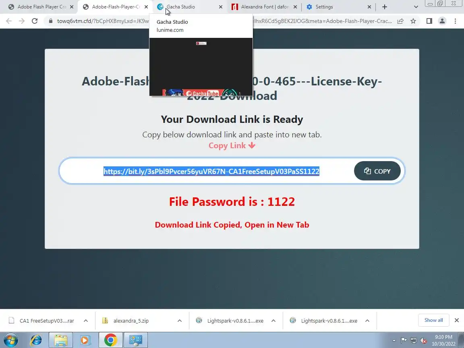464x348 pixels.
Task: Expand options for CA1 FreeSetupV03 rar
Action: 86,321
